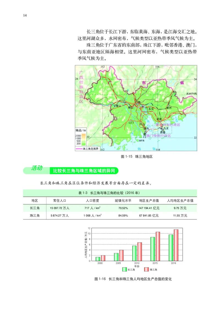This screenshot has width=220, height=312.
Task: Toggle the 珠三角范围界 legend line
Action: [x=80, y=148]
